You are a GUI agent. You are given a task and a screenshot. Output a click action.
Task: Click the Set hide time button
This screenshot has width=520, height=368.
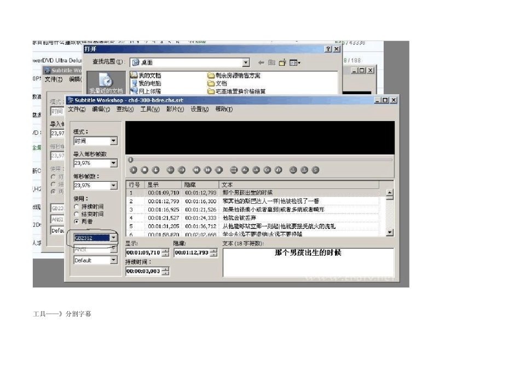(256, 170)
